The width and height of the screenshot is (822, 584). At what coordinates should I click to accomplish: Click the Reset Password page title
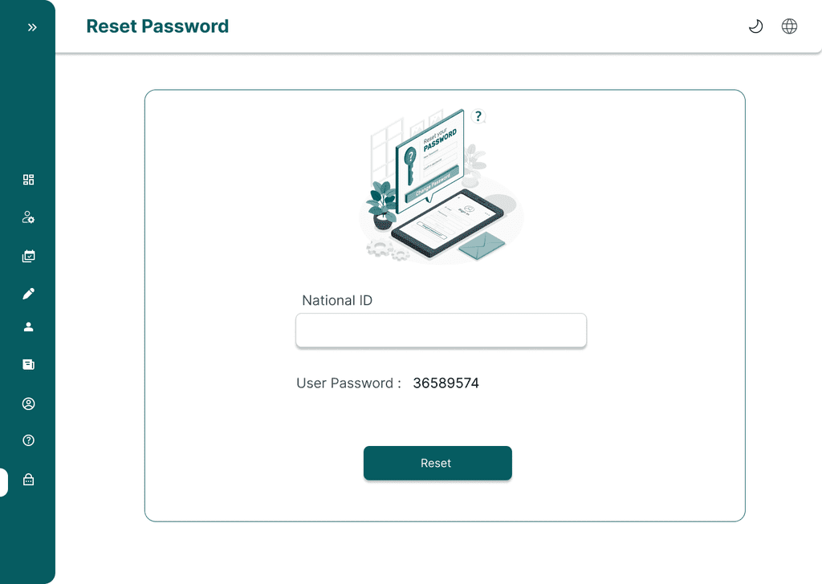[157, 26]
